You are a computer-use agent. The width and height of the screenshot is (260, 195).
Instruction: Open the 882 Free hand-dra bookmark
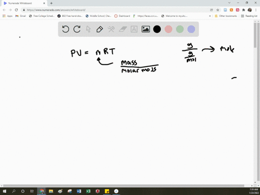click(70, 16)
